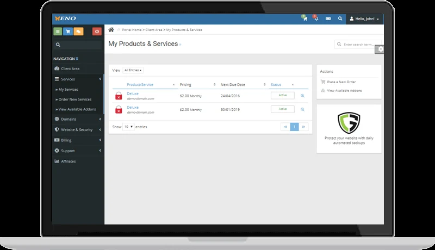Image resolution: width=435 pixels, height=250 pixels.
Task: Click Active status for 24/04/2016 service
Action: tap(283, 95)
